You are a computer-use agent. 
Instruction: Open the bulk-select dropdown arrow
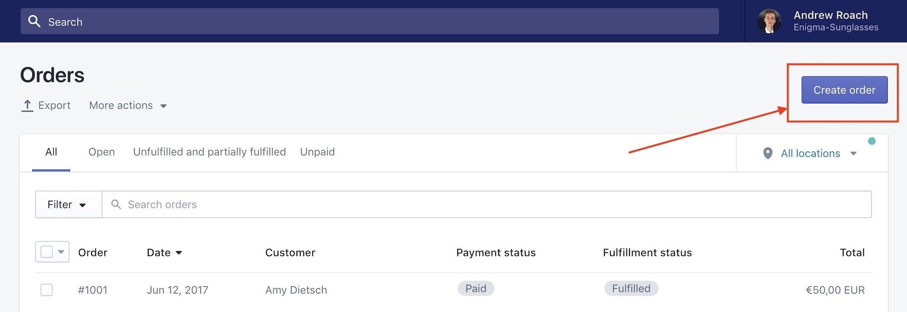[61, 252]
